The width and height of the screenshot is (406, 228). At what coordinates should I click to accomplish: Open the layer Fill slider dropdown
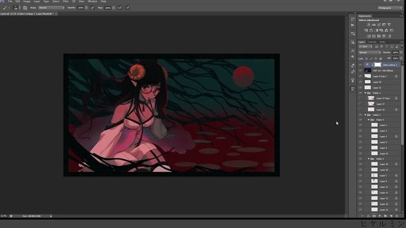pos(401,59)
